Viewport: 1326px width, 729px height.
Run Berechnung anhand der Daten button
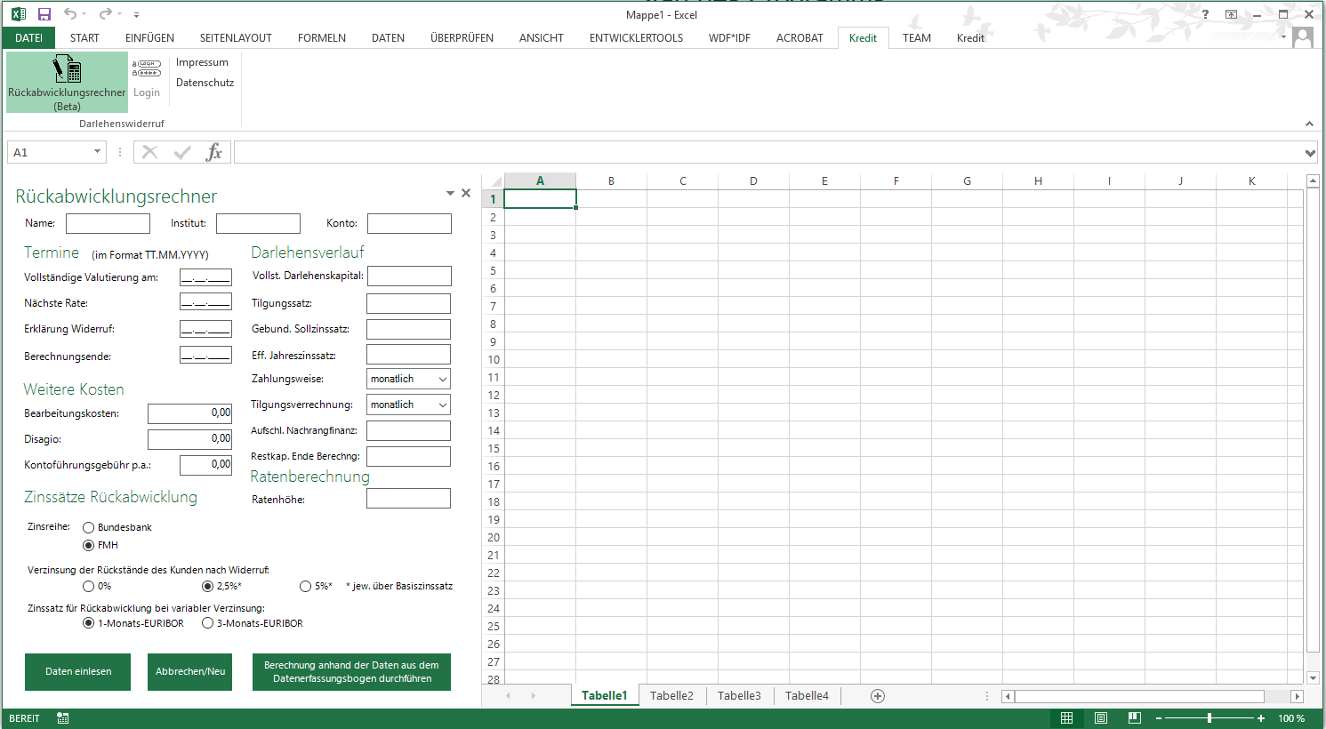[351, 672]
